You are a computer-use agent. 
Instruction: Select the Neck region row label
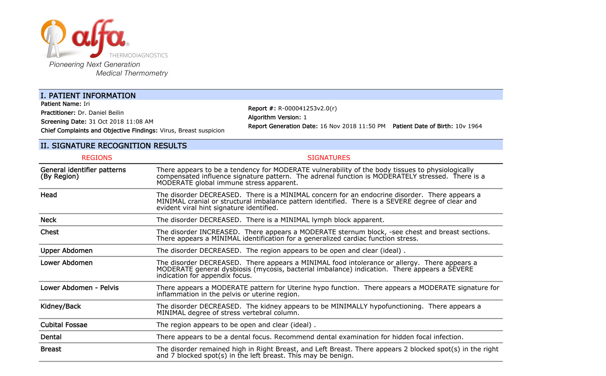[48, 220]
